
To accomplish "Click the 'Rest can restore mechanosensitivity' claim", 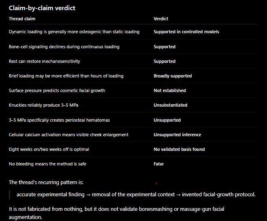I will coord(44,61).
